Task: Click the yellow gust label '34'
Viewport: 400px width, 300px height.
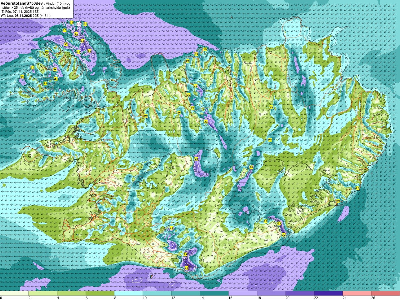Action: [55, 69]
